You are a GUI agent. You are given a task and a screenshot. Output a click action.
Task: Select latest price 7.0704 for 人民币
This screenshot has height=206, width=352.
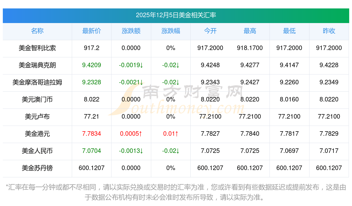coord(92,151)
